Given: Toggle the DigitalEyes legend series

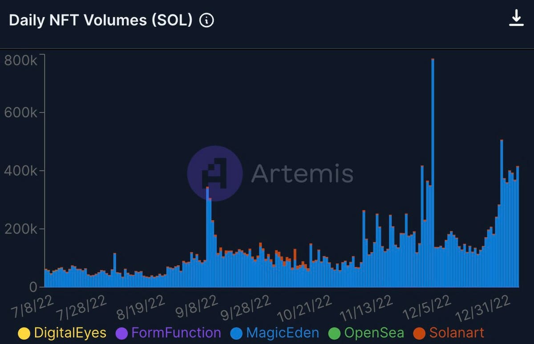Looking at the screenshot, I should tap(62, 333).
